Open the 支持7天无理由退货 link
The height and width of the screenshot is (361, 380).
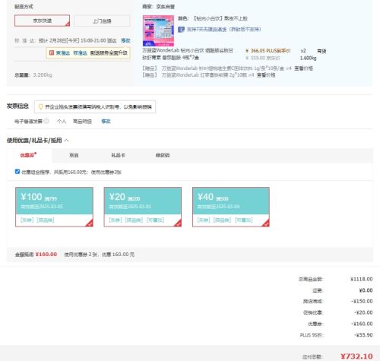point(223,30)
